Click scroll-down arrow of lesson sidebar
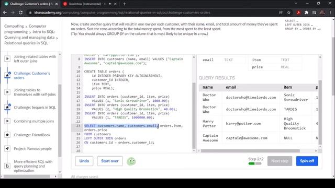 coord(60,172)
